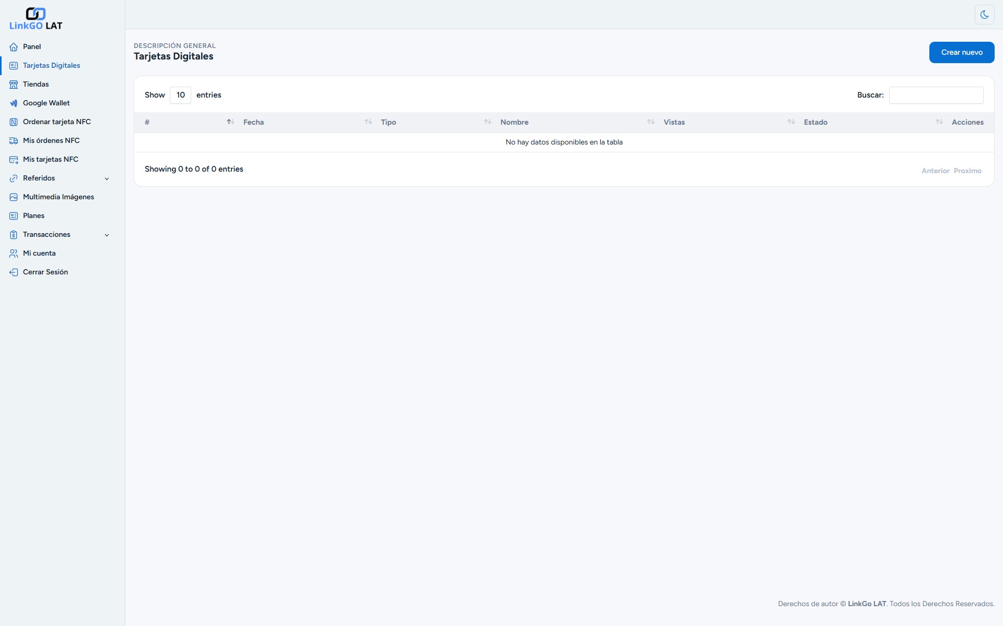Click the Mi cuenta user icon
This screenshot has width=1003, height=626.
14,254
